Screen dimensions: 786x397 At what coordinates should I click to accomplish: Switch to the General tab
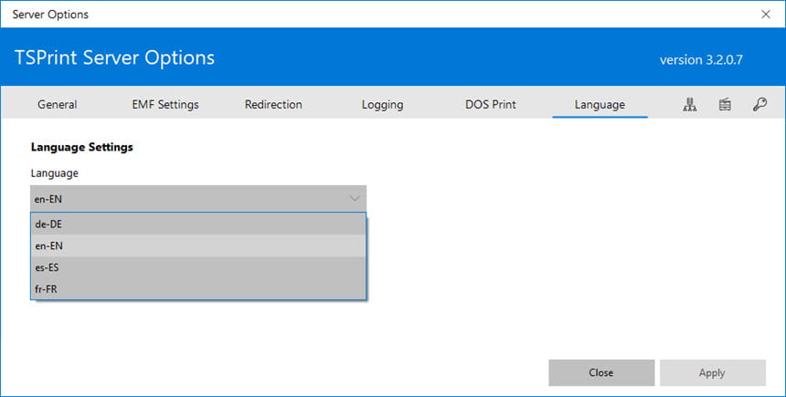(x=58, y=104)
